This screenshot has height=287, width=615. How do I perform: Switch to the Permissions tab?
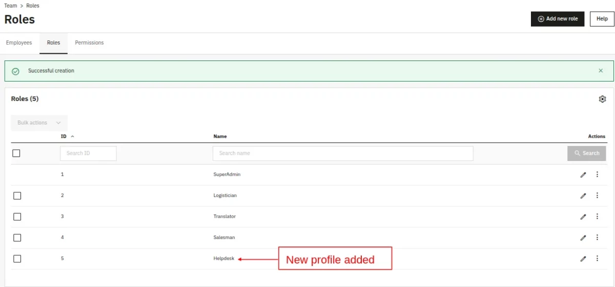point(89,43)
